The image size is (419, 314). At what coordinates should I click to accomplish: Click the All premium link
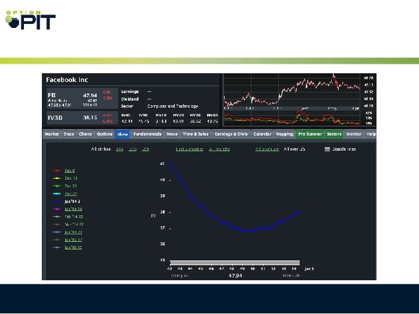pyautogui.click(x=267, y=149)
